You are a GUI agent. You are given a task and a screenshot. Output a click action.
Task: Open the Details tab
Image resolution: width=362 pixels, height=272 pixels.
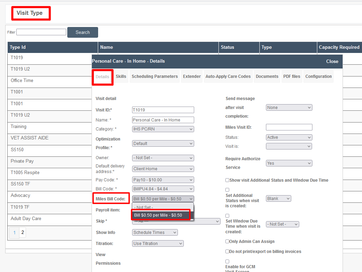tap(102, 77)
